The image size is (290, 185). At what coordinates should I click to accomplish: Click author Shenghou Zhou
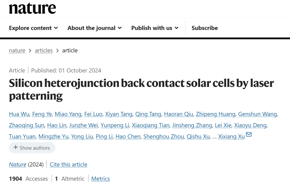(x=164, y=137)
